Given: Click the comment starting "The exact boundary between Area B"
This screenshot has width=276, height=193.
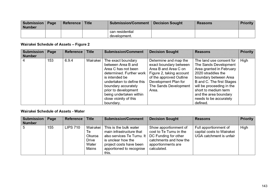Looking at the screenshot, I should coord(125,82).
